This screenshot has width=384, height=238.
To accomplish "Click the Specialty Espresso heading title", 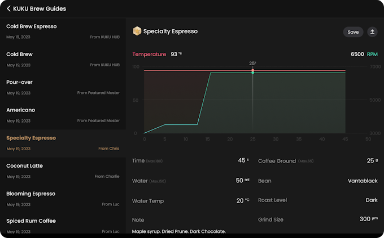I will (171, 32).
